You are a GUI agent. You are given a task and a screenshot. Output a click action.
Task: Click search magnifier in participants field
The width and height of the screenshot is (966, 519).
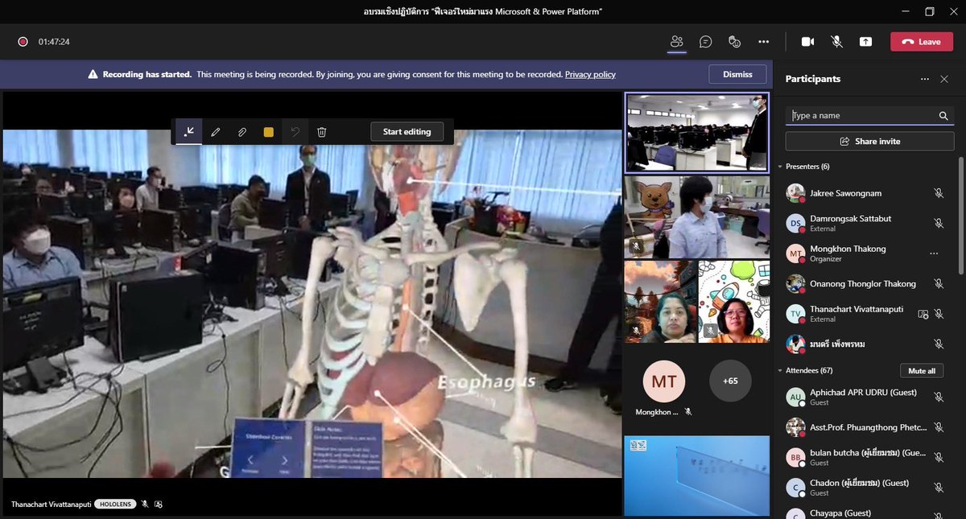(943, 116)
